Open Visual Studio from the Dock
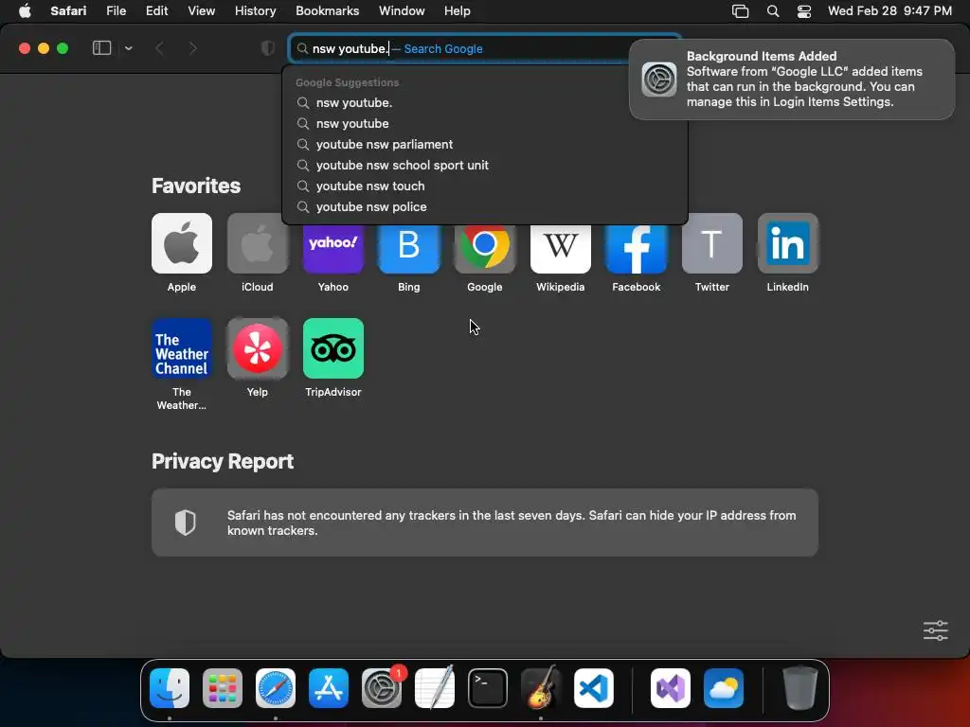 pos(671,688)
